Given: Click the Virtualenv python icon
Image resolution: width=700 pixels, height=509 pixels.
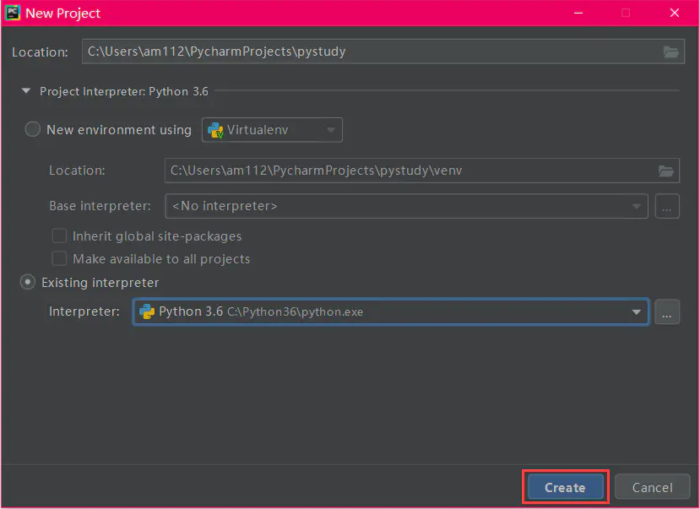Looking at the screenshot, I should pos(215,130).
